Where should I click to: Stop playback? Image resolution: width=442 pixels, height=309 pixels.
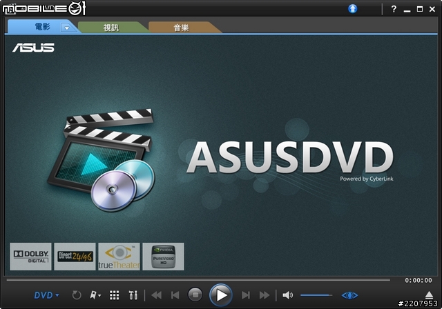click(195, 295)
